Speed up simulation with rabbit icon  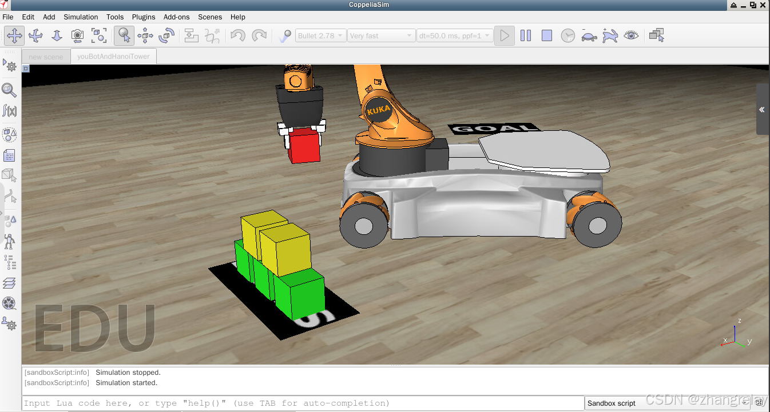610,35
